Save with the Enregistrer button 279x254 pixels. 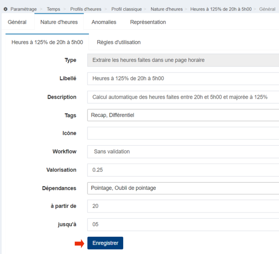pyautogui.click(x=105, y=243)
